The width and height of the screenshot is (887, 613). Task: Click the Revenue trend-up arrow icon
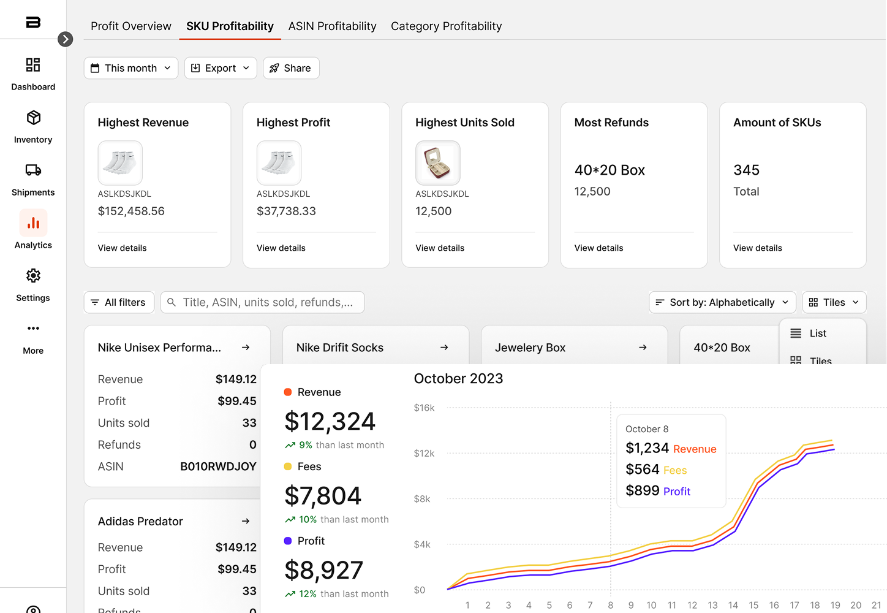290,445
